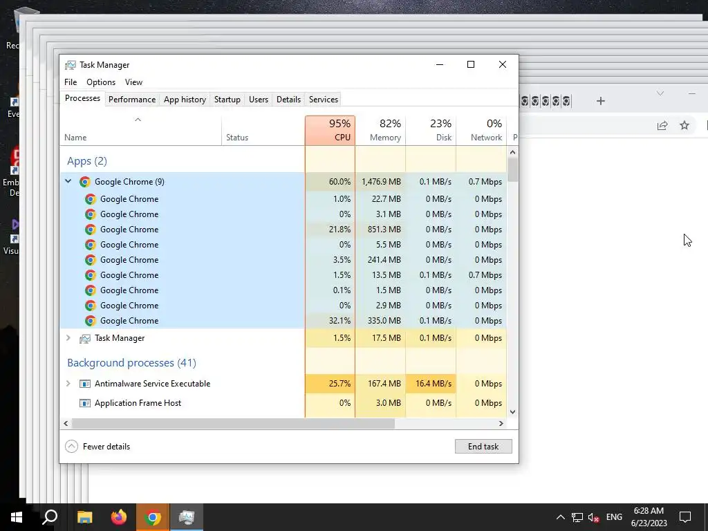Collapse the Google Chrome (9) process group
The width and height of the screenshot is (708, 531).
pos(68,182)
